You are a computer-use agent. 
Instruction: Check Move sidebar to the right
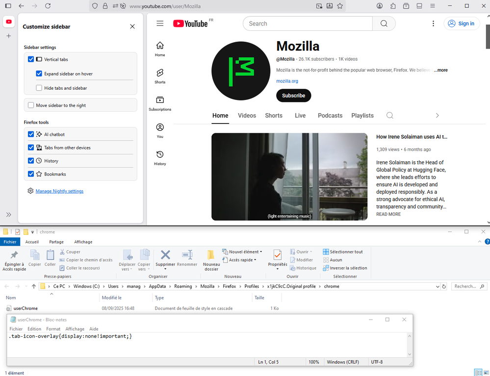(31, 105)
